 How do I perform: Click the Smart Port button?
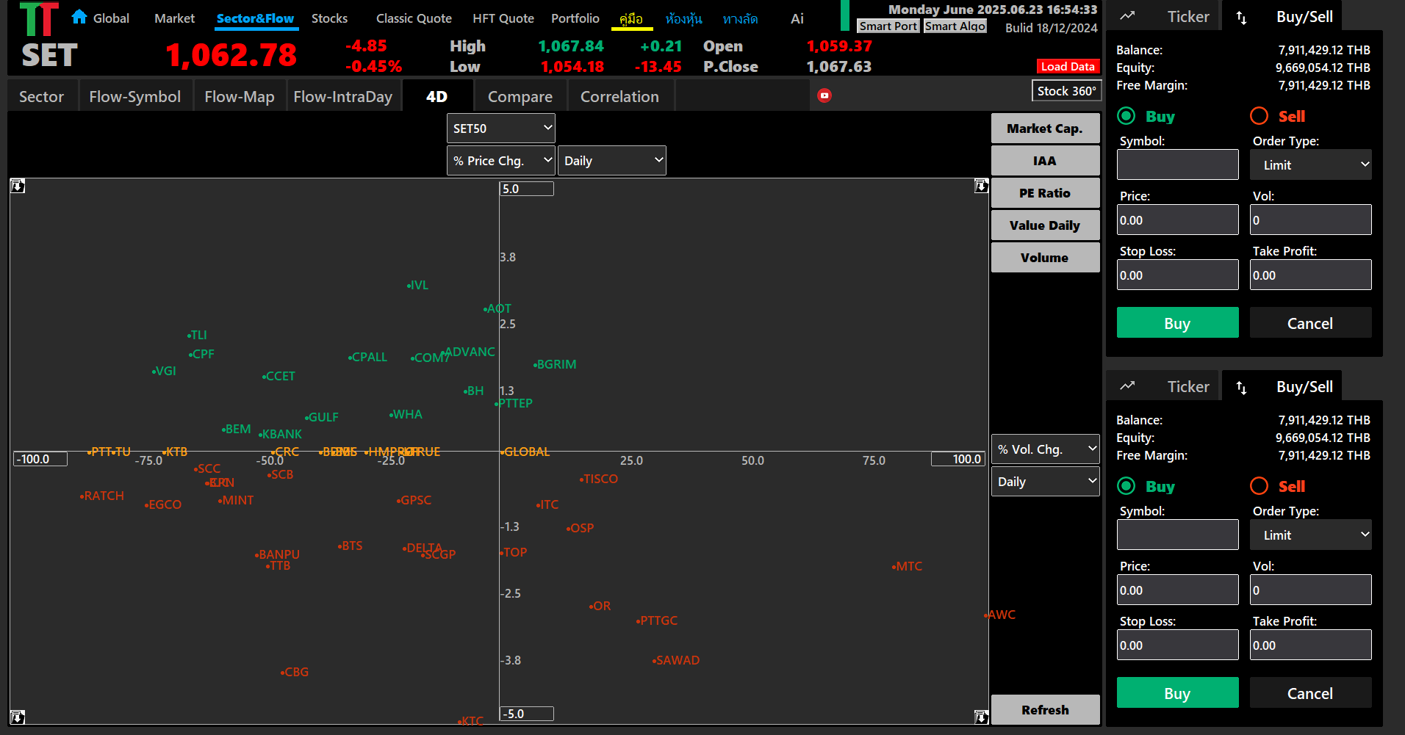(888, 26)
